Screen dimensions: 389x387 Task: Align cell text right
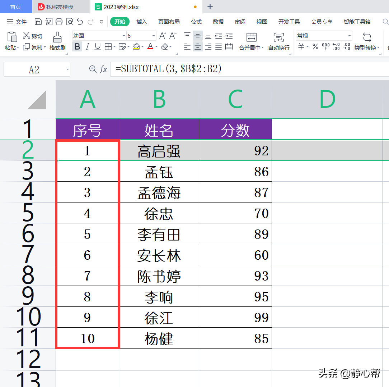click(x=208, y=46)
